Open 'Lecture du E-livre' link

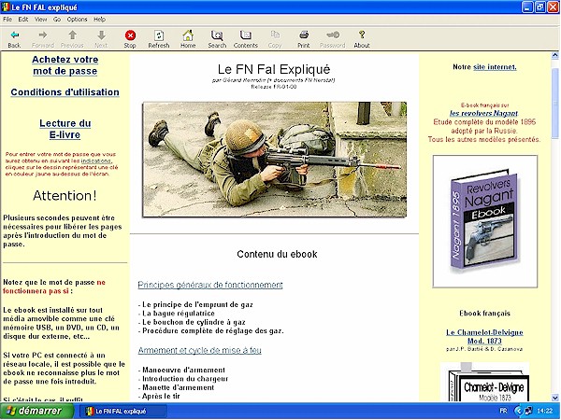(x=65, y=129)
